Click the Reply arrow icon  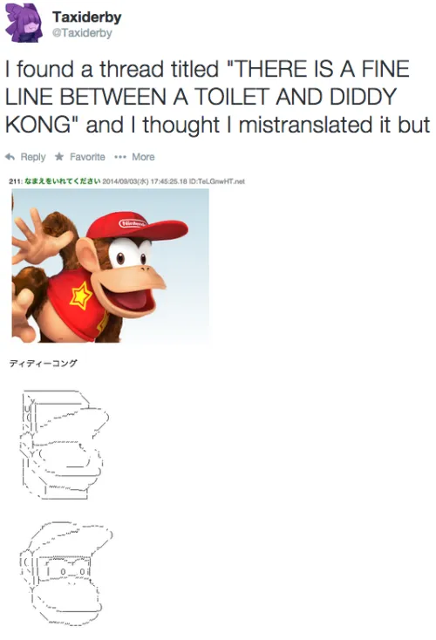(x=10, y=157)
